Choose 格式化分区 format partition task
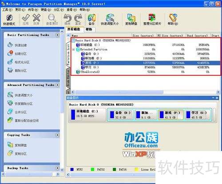Screen dimensions: 222x184 19,62
